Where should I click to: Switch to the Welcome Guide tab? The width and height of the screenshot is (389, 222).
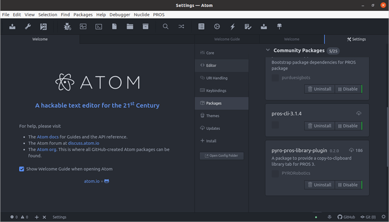[227, 39]
